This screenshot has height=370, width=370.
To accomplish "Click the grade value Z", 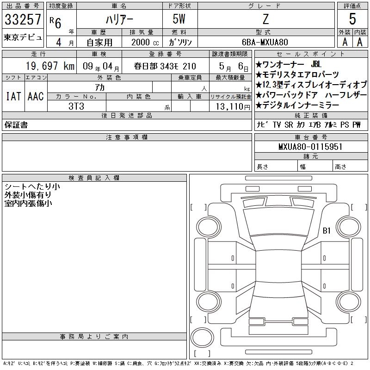I will click(266, 19).
